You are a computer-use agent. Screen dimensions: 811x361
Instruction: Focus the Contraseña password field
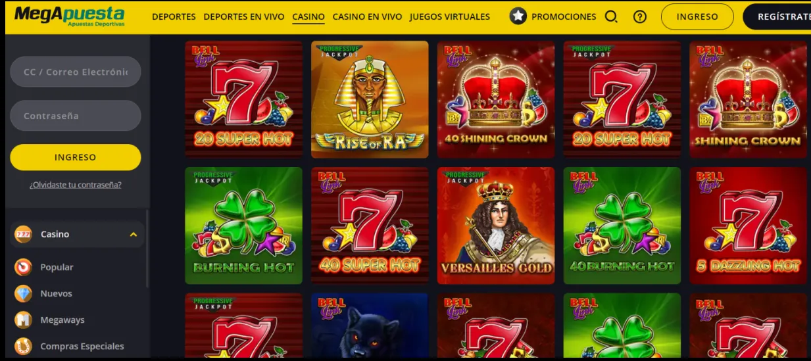coord(76,116)
